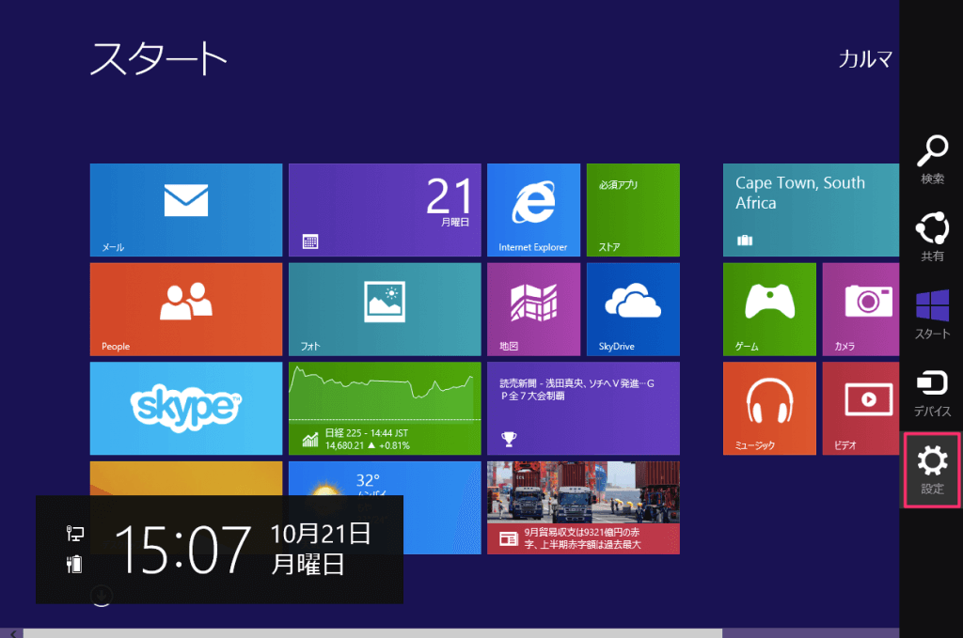
Task: Click the user name カルマ
Action: click(865, 59)
